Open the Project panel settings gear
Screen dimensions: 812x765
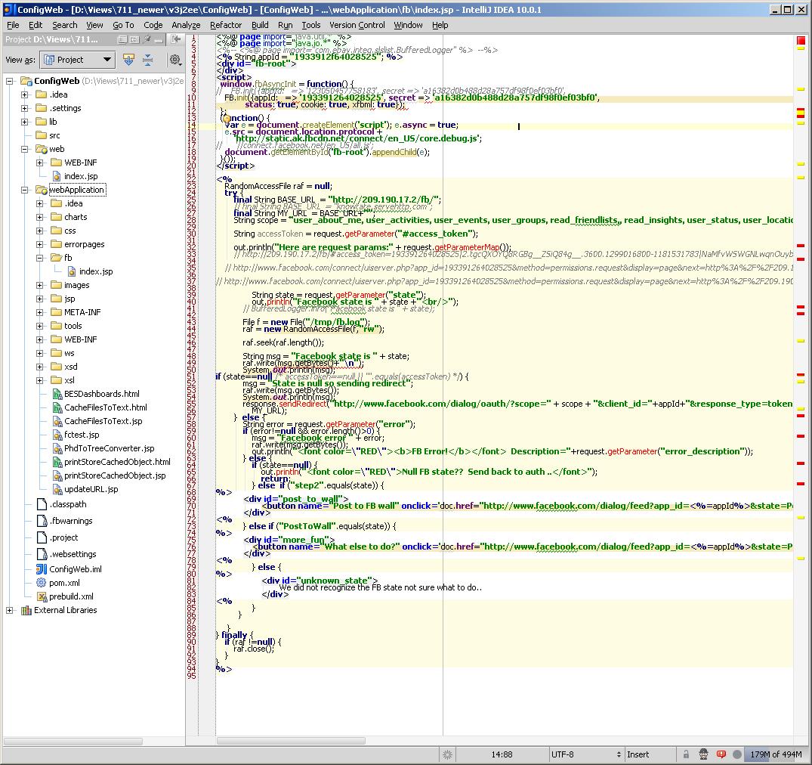tap(175, 60)
